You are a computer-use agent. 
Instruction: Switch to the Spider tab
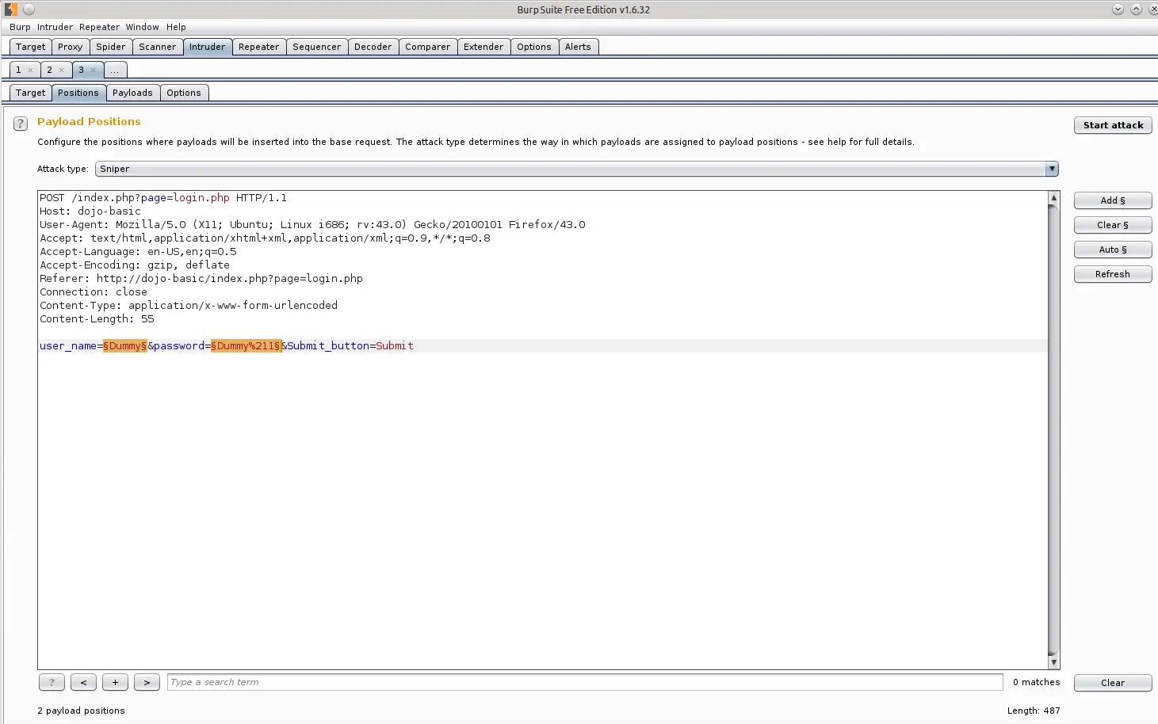point(111,47)
